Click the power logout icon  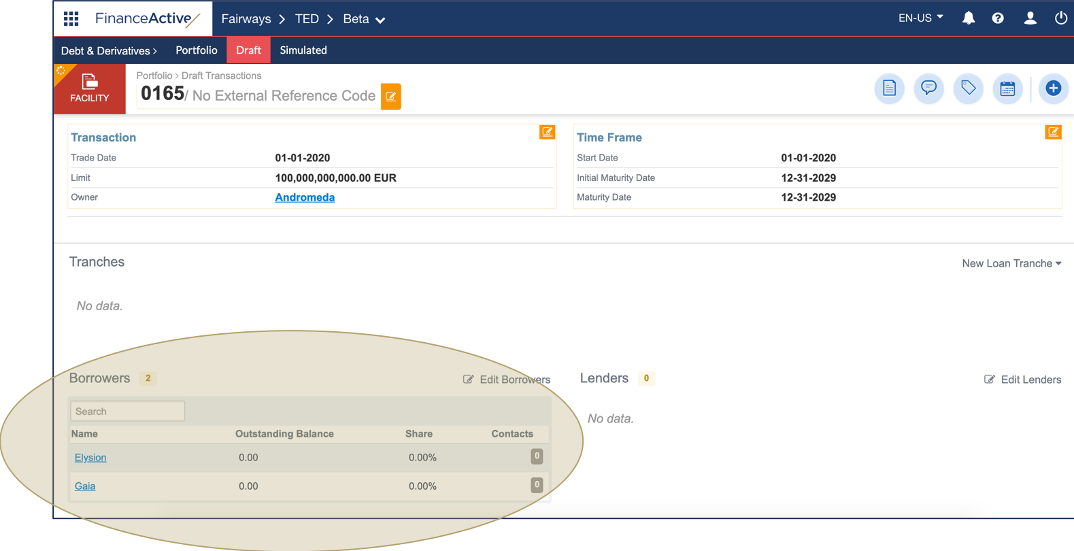point(1060,18)
